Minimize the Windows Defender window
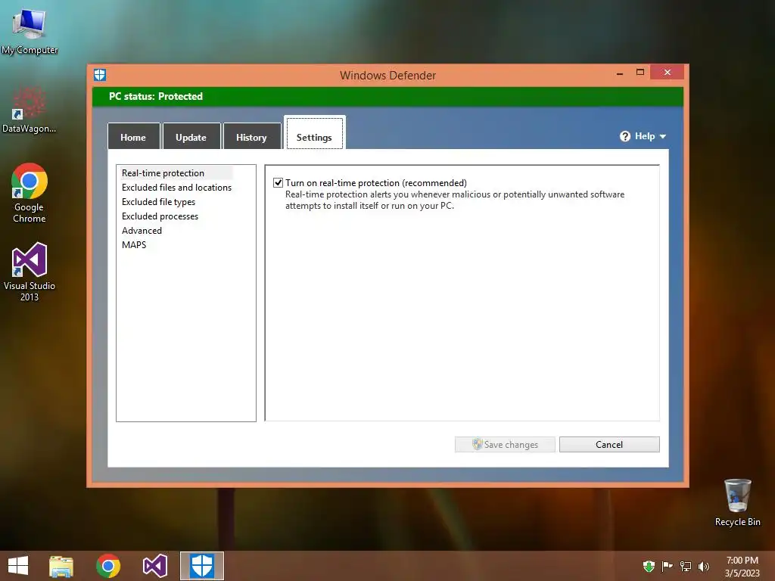Image resolution: width=775 pixels, height=581 pixels. point(620,73)
